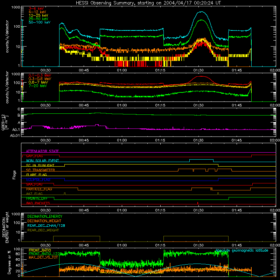Click the PARTICLE_FLAG label
The width and height of the screenshot is (280, 280).
click(x=39, y=189)
